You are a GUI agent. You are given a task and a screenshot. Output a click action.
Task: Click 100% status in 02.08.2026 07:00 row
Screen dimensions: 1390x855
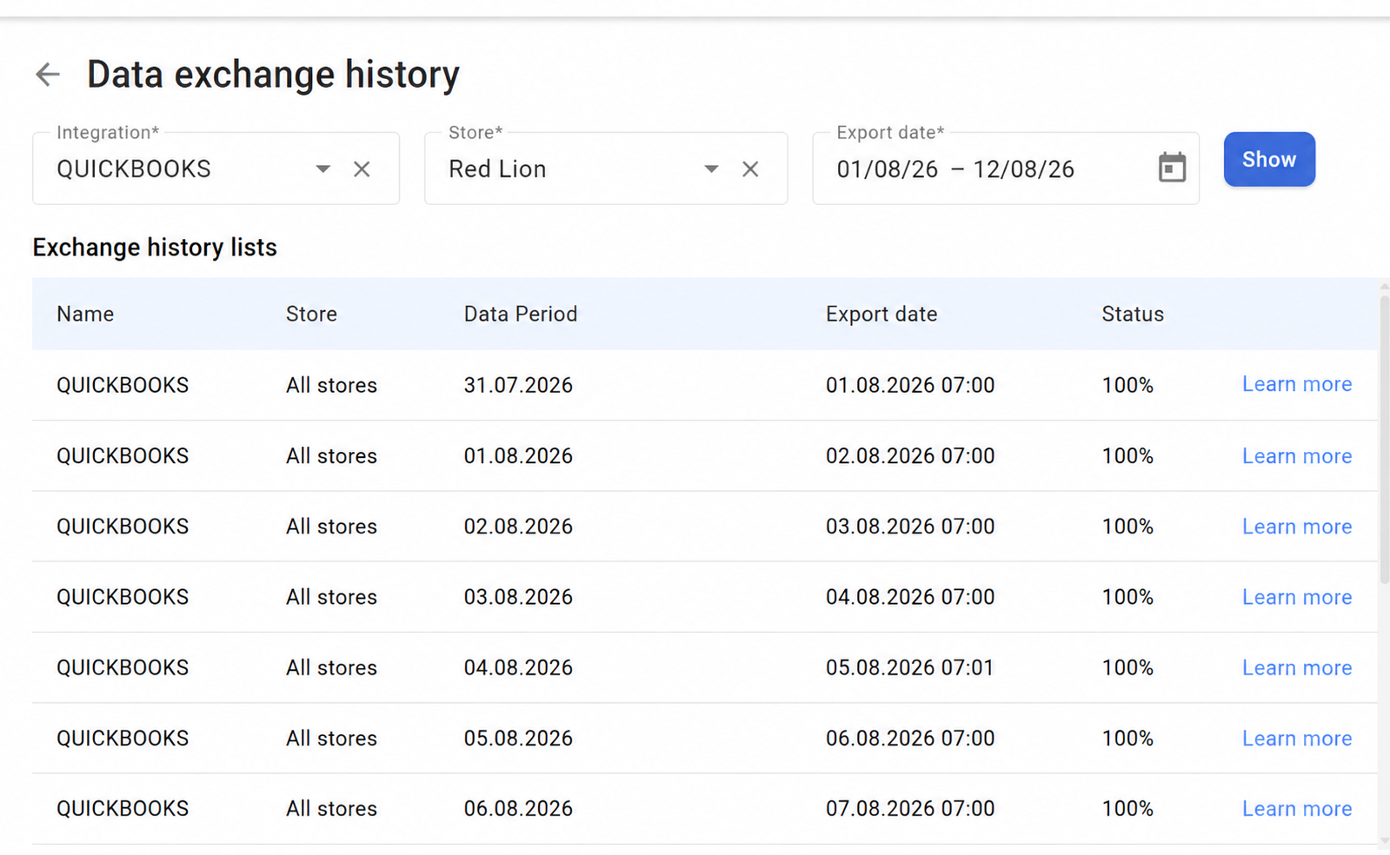click(1127, 456)
